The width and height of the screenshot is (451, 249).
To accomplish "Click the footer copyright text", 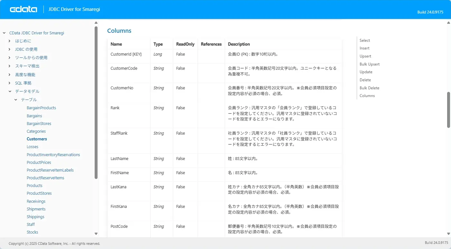I will [54, 244].
